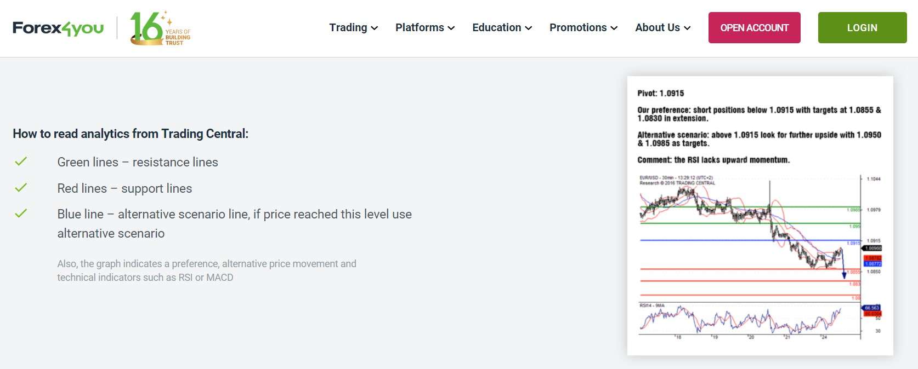Open the Trading menu

[x=348, y=27]
